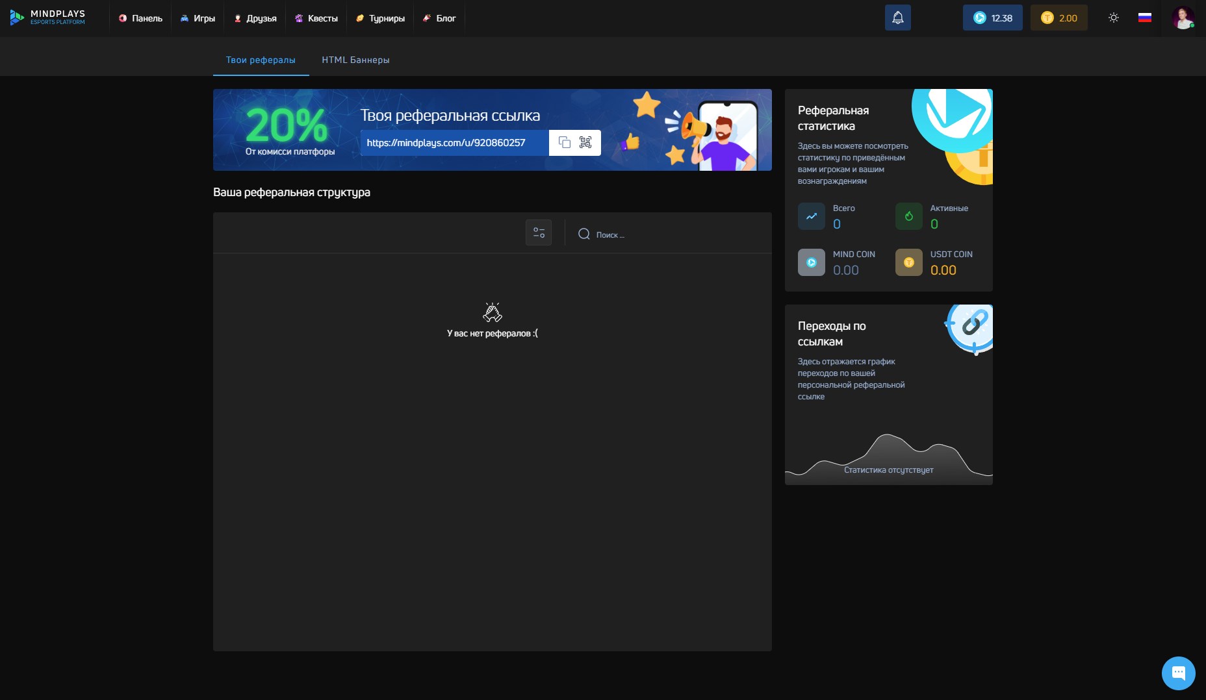Open notifications bell
Image resolution: width=1206 pixels, height=700 pixels.
click(897, 18)
